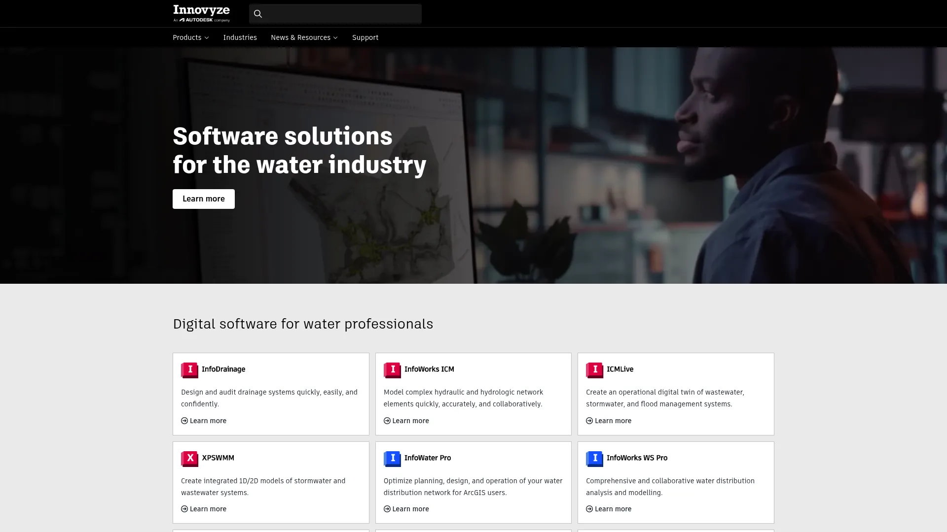947x532 pixels.
Task: Click the InfoDrainage product icon
Action: pos(189,370)
